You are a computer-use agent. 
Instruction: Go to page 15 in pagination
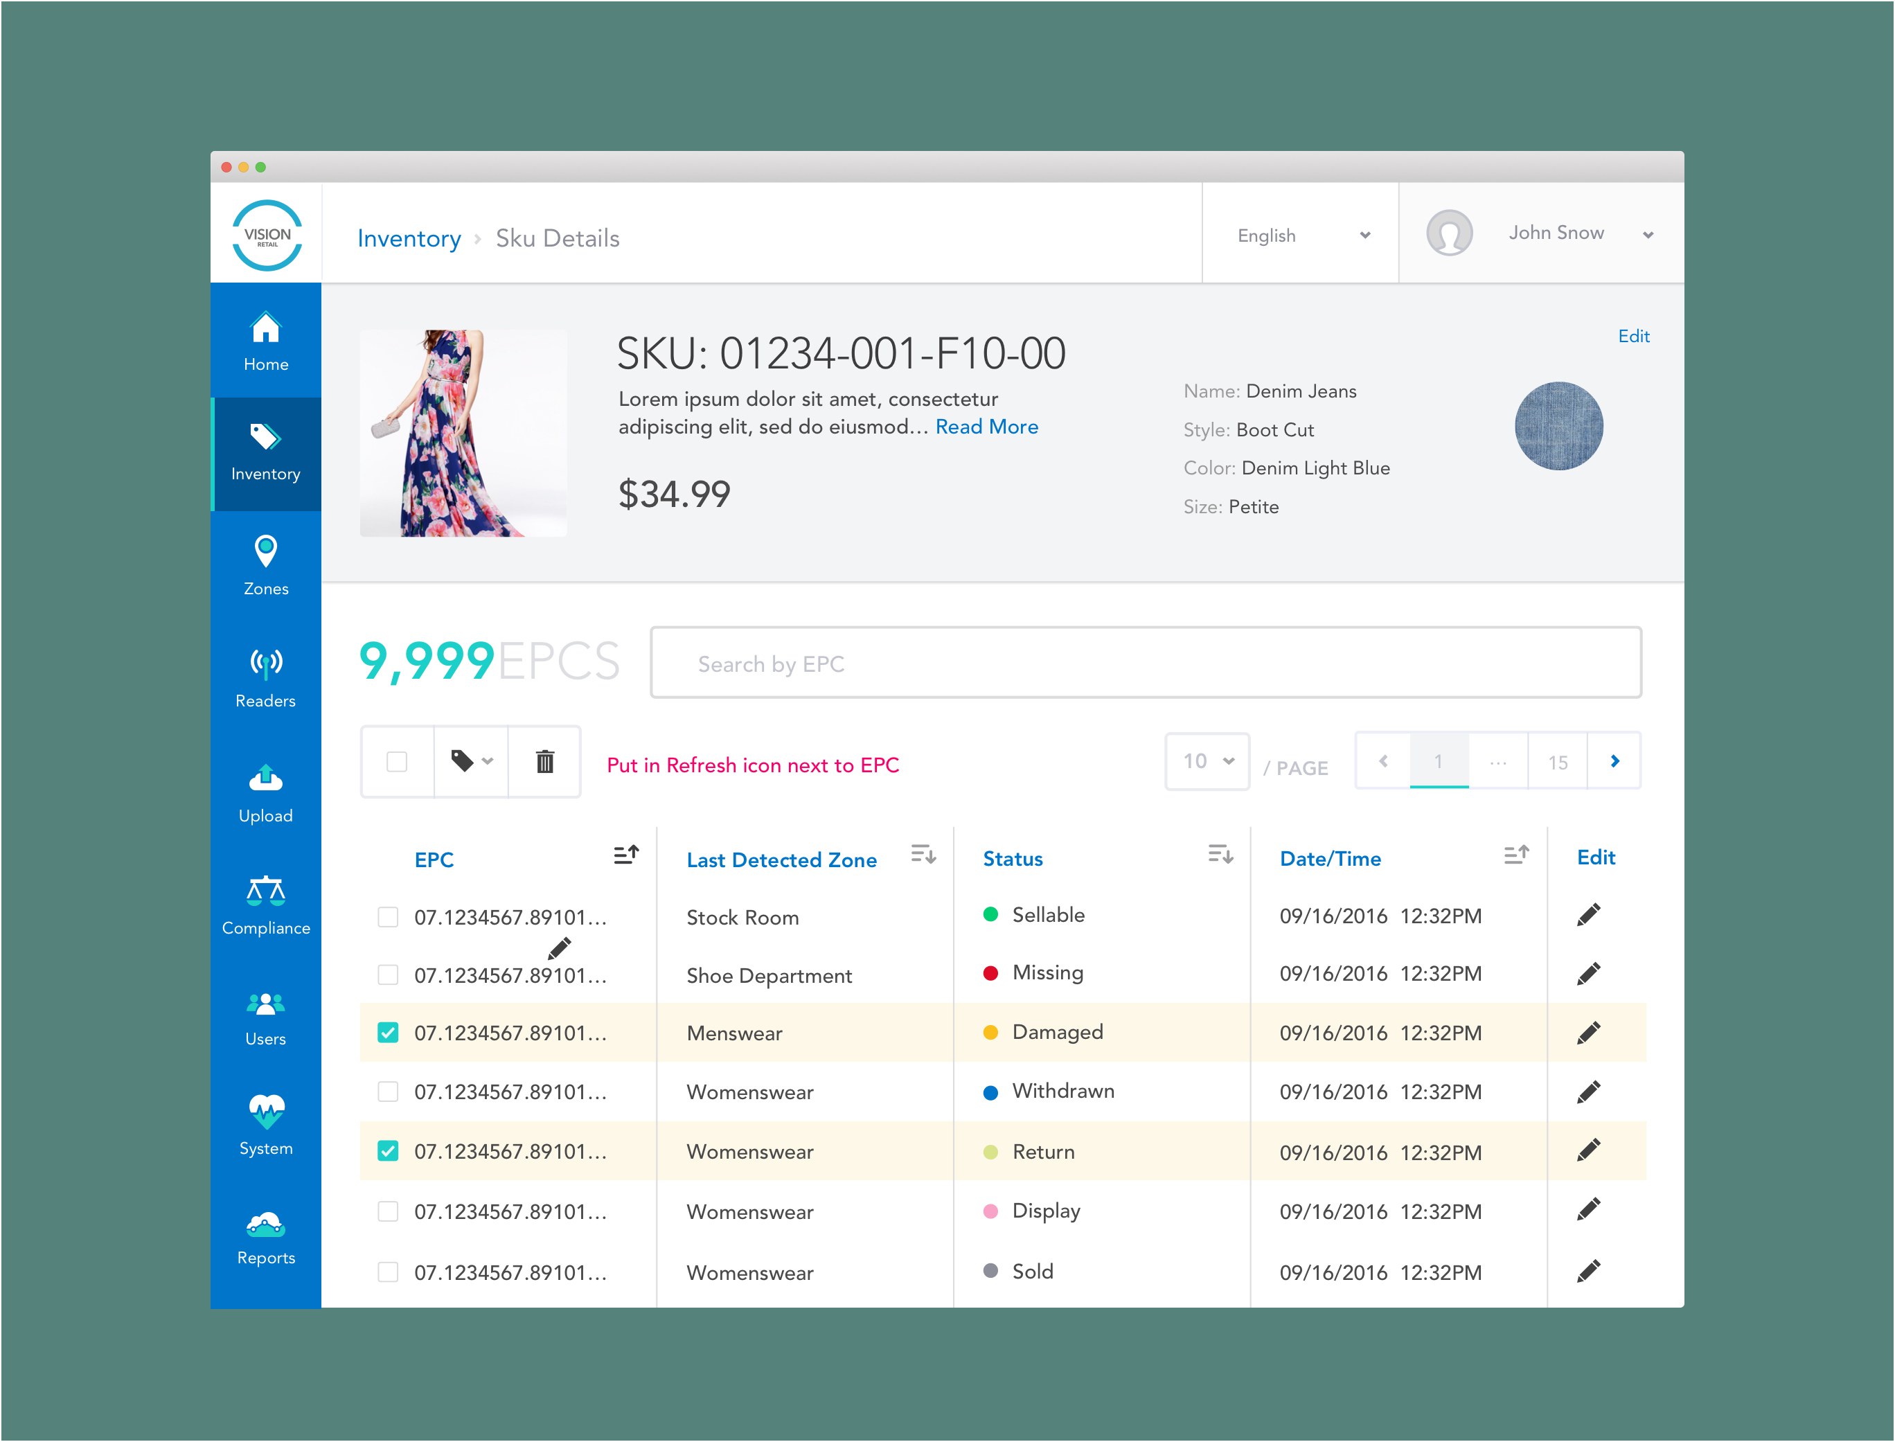point(1557,762)
